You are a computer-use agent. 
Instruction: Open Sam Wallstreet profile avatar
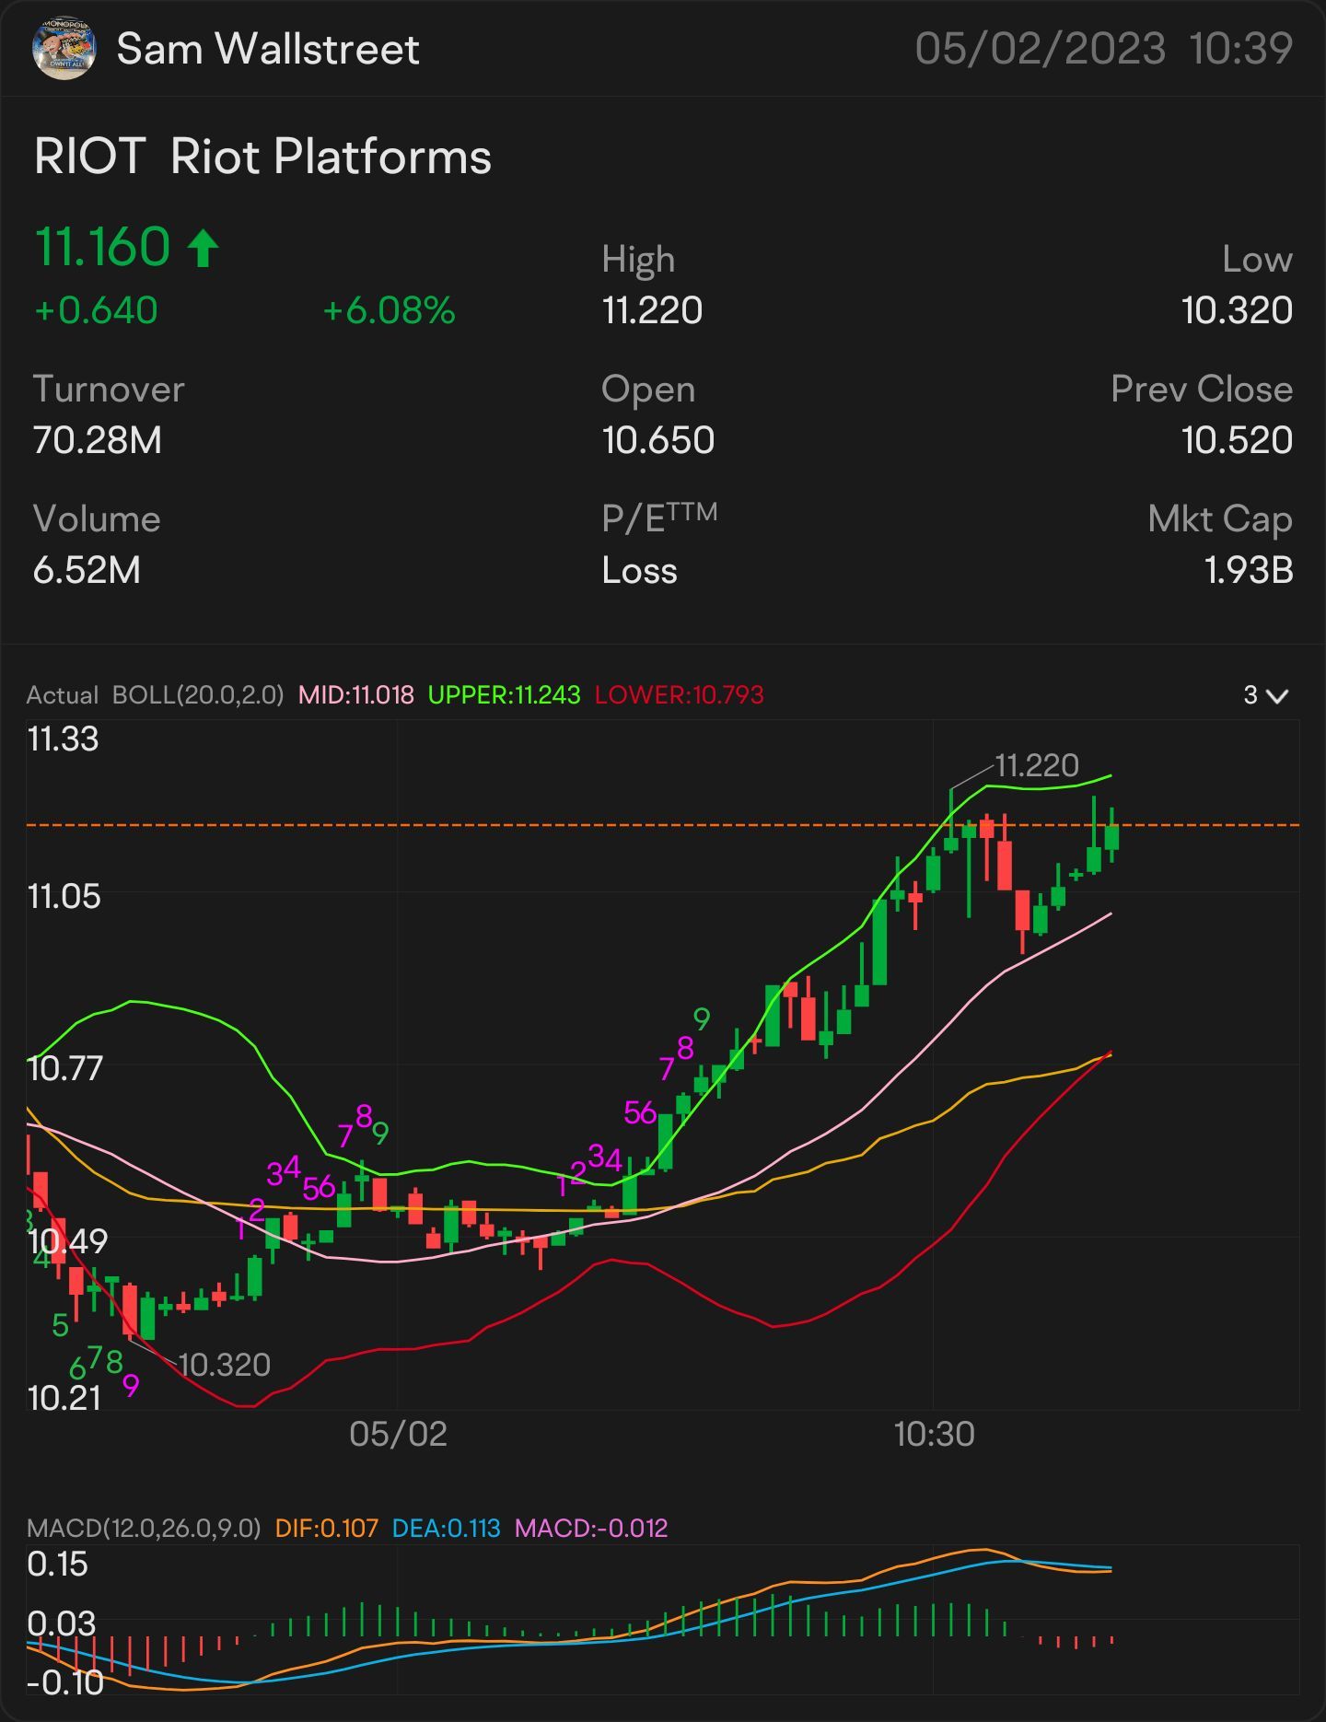(x=64, y=48)
